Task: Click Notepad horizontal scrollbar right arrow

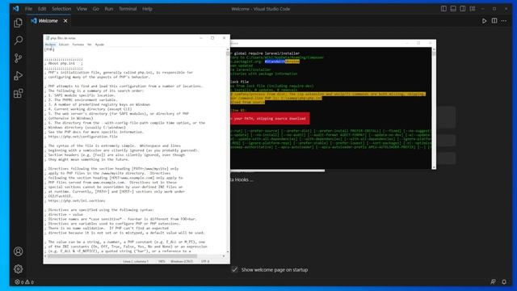Action: pyautogui.click(x=224, y=255)
